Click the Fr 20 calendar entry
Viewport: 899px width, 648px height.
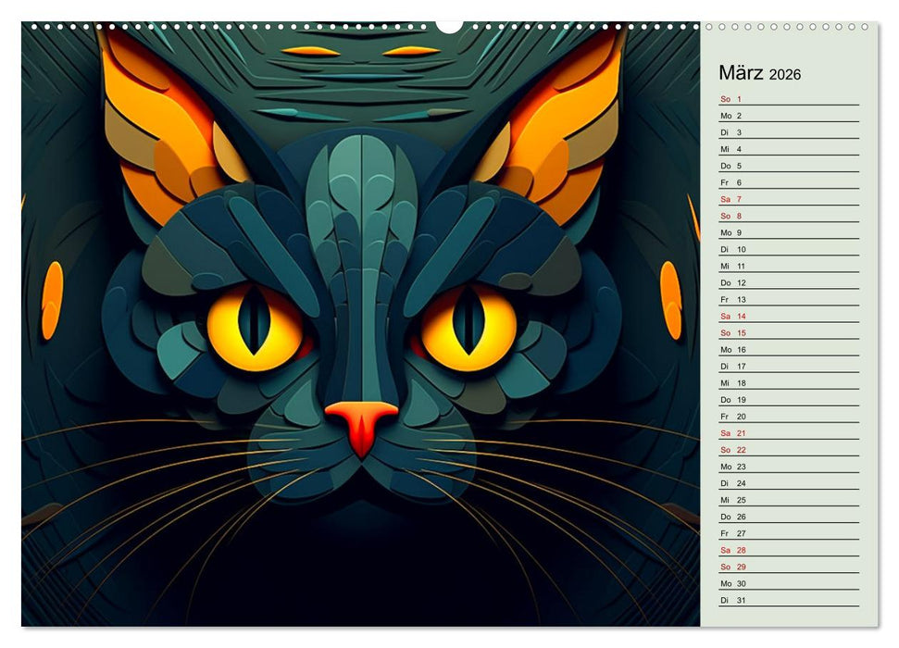pos(788,417)
